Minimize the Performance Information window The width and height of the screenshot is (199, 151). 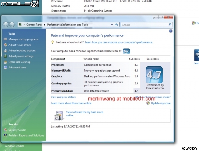click(156, 17)
